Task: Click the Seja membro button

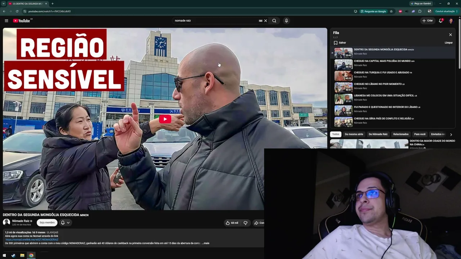Action: click(47, 223)
